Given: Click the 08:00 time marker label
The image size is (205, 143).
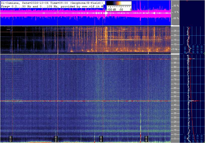Looking at the screenshot, I should tap(146, 139).
